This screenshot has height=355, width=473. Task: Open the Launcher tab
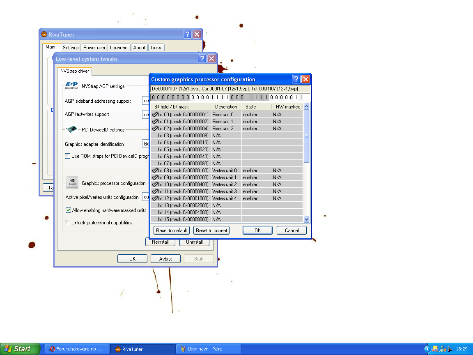(119, 47)
